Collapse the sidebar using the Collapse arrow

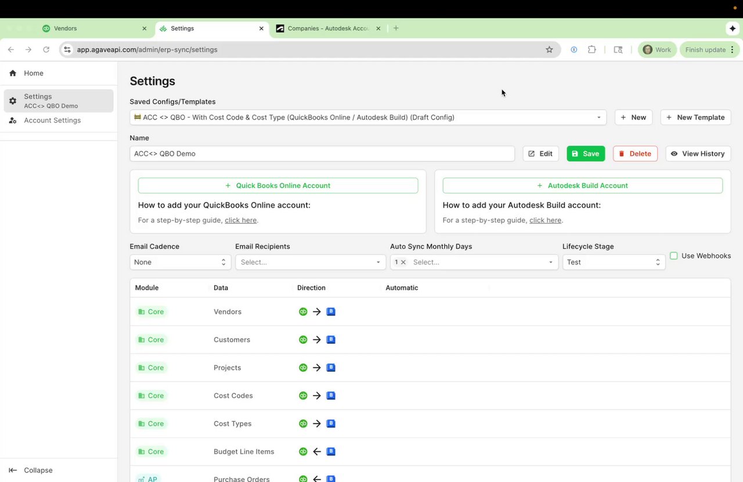(x=13, y=470)
